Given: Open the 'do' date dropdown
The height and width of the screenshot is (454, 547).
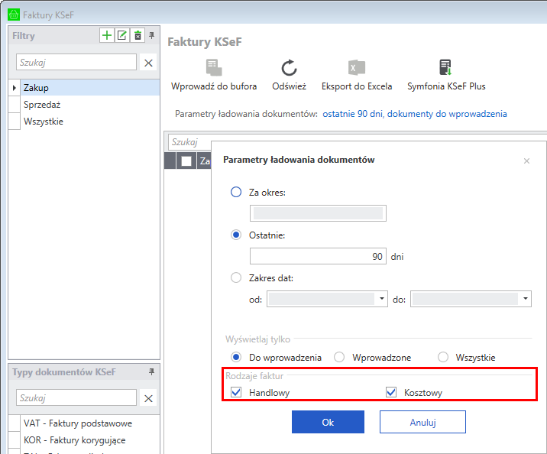Looking at the screenshot, I should (525, 299).
